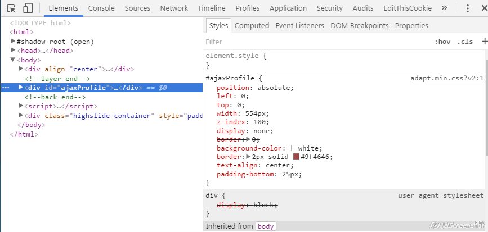Select the Styles sidebar tab
488x232 pixels.
coord(218,25)
